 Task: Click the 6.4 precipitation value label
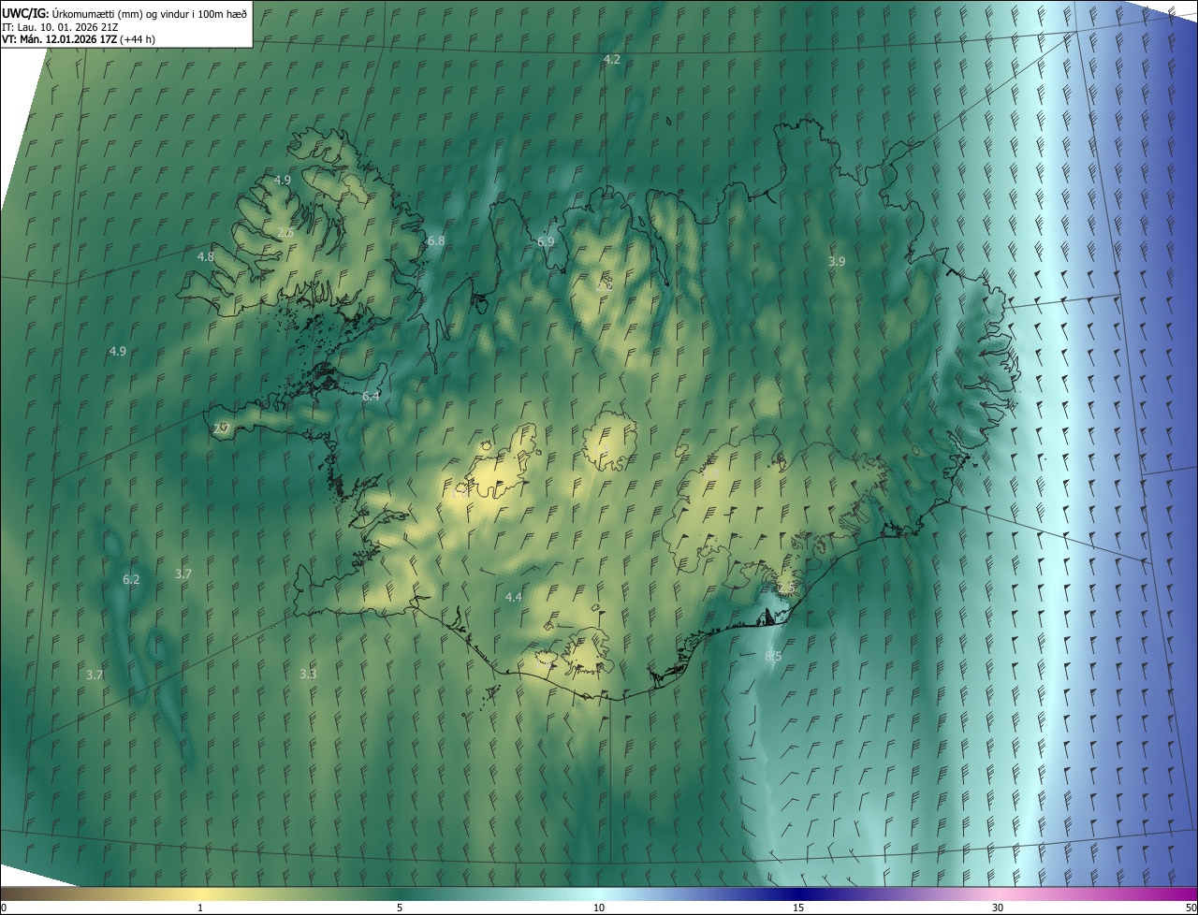[x=372, y=396]
